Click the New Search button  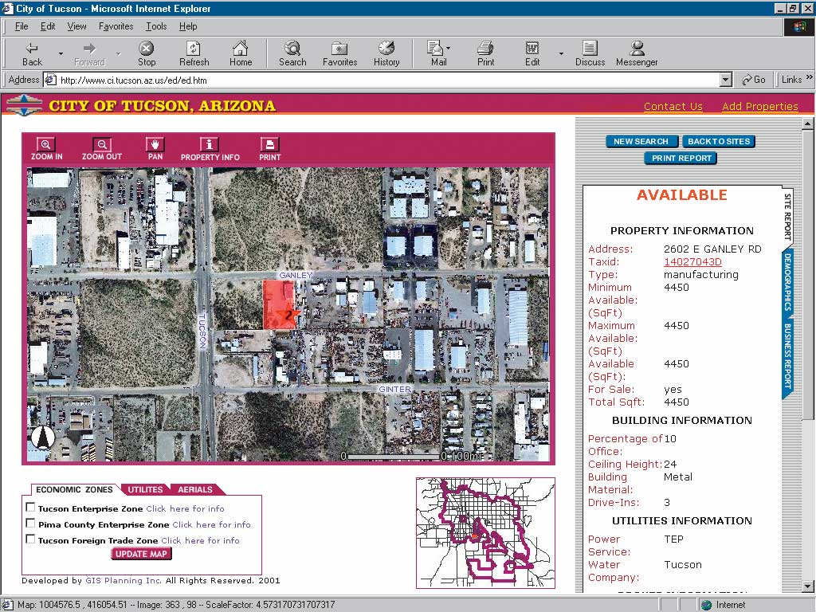[641, 141]
